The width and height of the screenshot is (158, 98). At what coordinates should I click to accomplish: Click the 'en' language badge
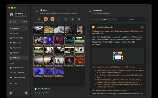[142, 27]
